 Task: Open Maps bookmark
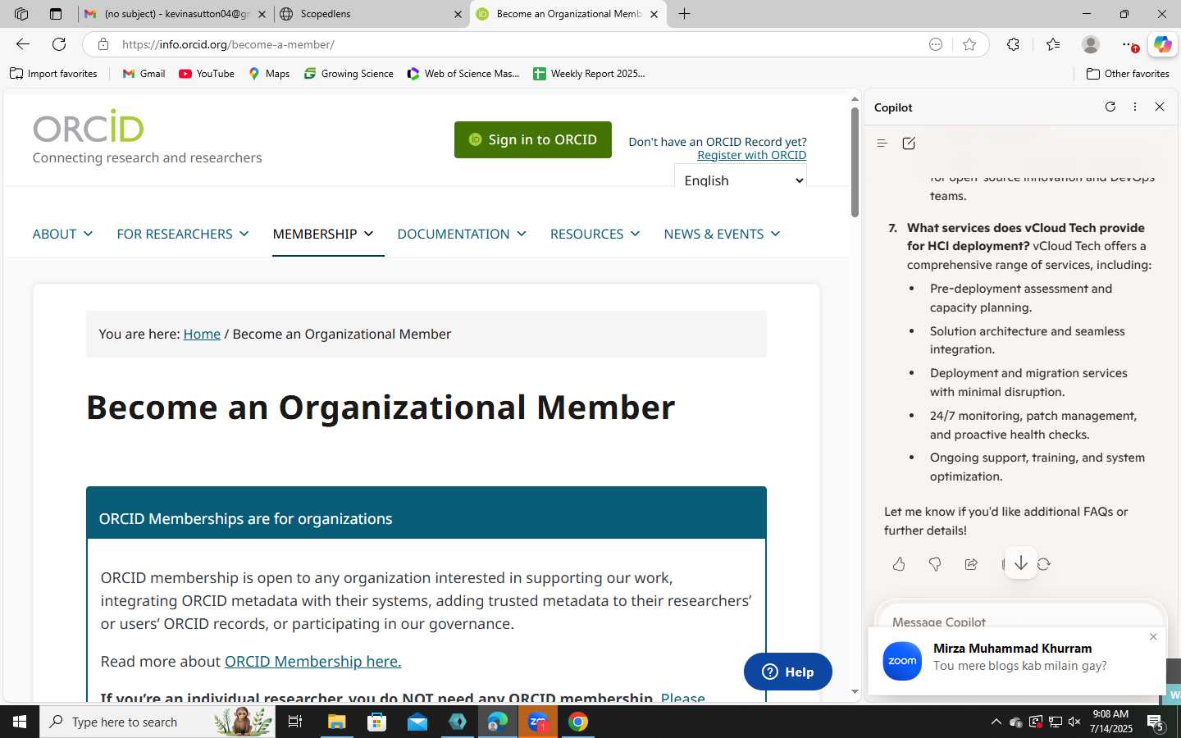point(269,74)
